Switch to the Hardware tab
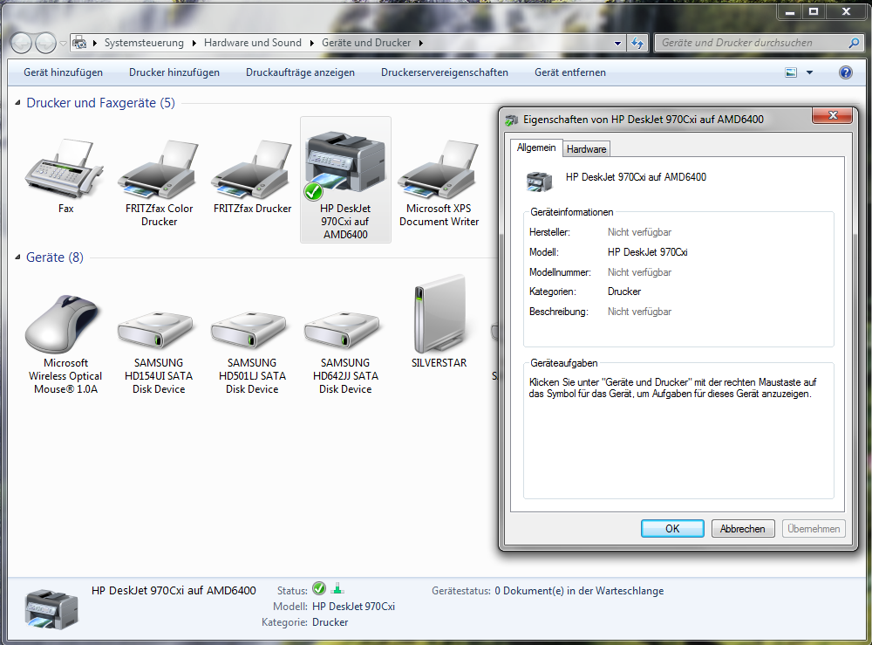The image size is (872, 645). click(x=586, y=149)
